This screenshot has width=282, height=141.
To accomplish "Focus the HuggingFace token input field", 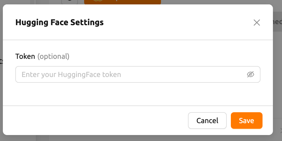I will (x=130, y=75).
